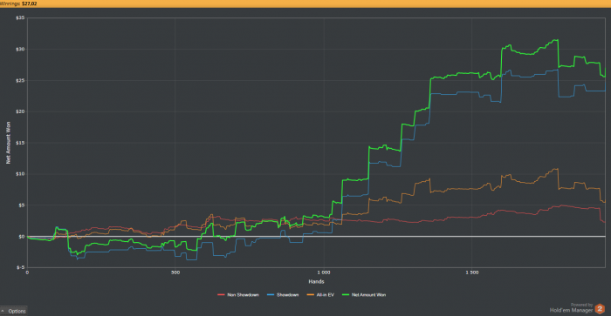The height and width of the screenshot is (316, 611).
Task: Toggle the All-in EV legend entry
Action: point(320,295)
